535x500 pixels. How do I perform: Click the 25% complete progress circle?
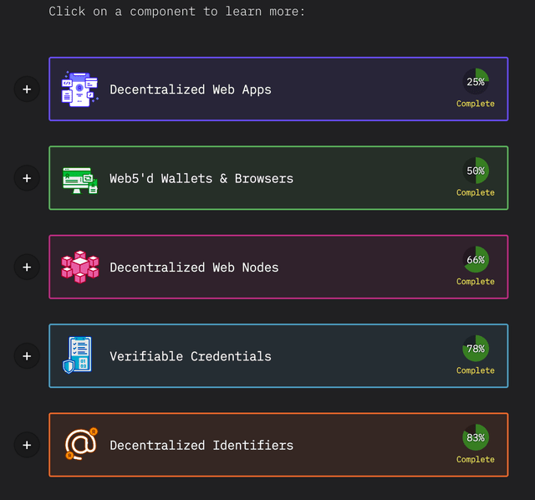[476, 82]
